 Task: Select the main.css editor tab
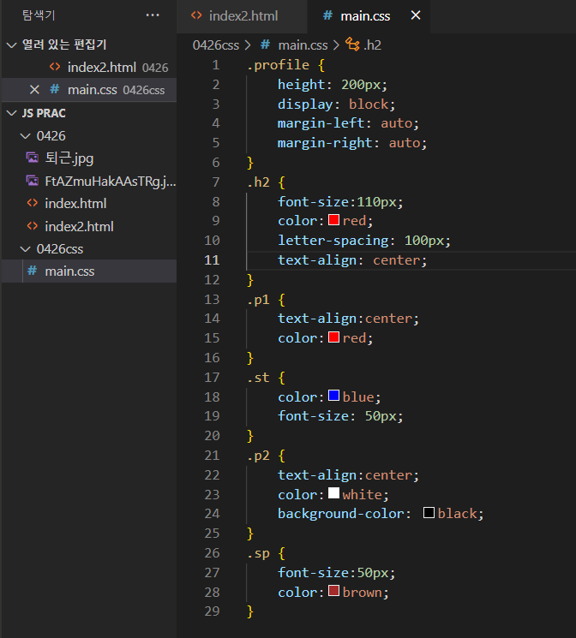pos(369,16)
